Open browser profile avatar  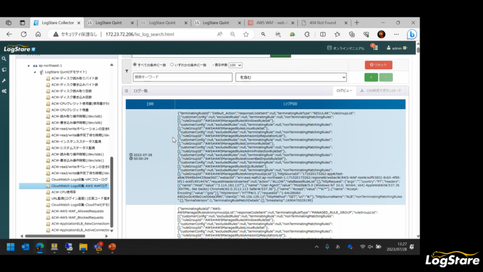[x=381, y=34]
